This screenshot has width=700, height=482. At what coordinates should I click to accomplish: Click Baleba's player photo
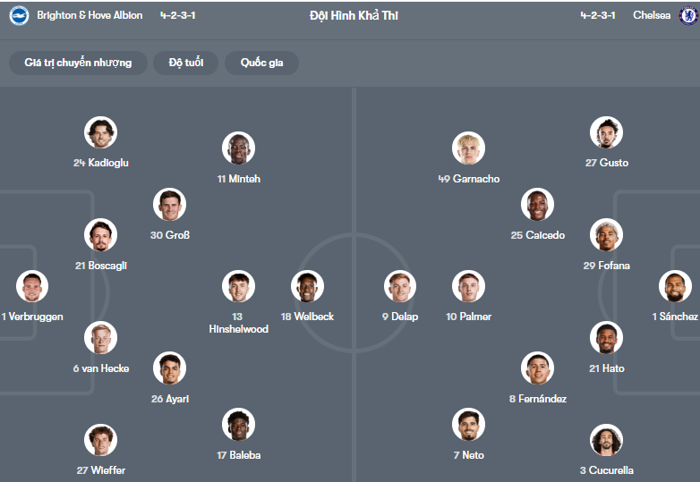point(238,425)
